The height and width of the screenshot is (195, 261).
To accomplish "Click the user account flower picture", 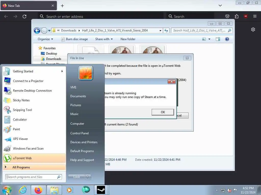I will [86, 73].
